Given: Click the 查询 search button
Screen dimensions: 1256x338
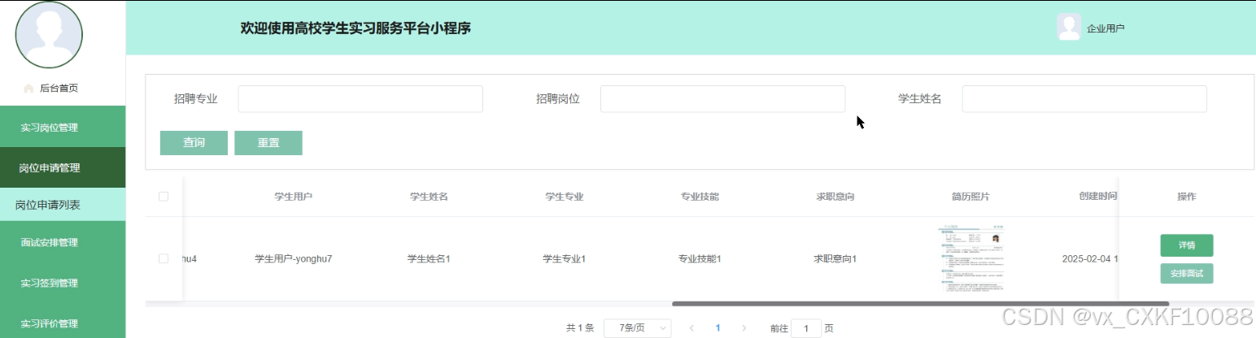Looking at the screenshot, I should 194,142.
